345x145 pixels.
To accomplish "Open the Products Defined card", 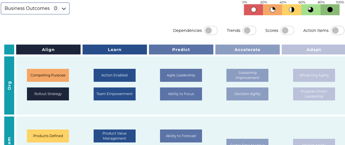I will click(48, 136).
